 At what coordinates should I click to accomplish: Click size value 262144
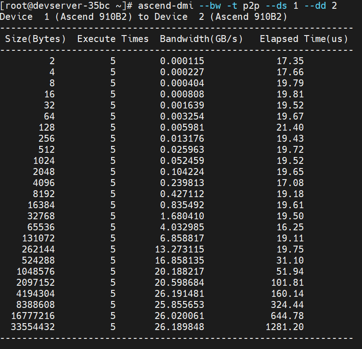tap(38, 249)
